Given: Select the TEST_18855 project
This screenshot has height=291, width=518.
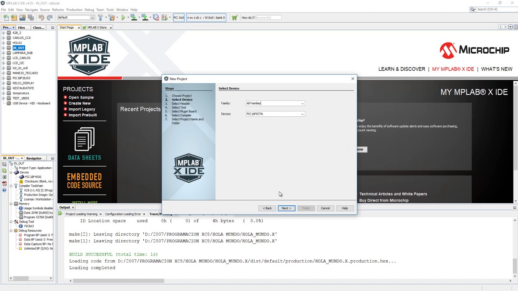Looking at the screenshot, I should [x=21, y=98].
